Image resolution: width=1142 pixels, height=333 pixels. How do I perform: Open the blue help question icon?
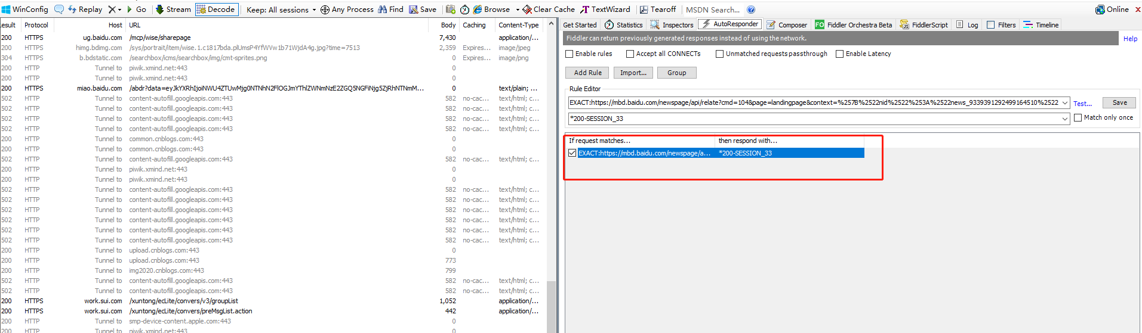(751, 10)
